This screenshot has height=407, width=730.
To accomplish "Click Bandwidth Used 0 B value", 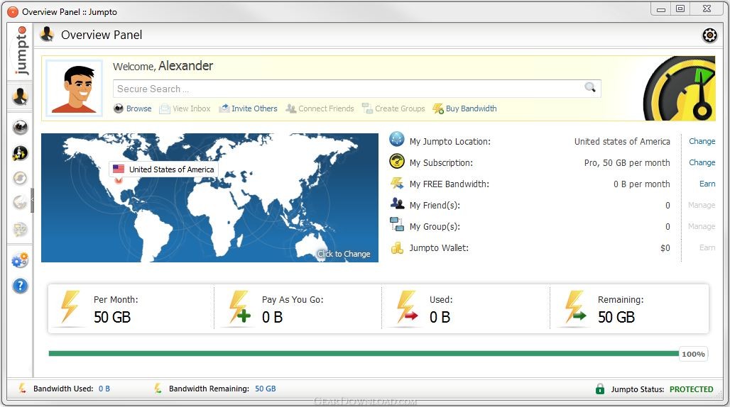I will coord(104,389).
